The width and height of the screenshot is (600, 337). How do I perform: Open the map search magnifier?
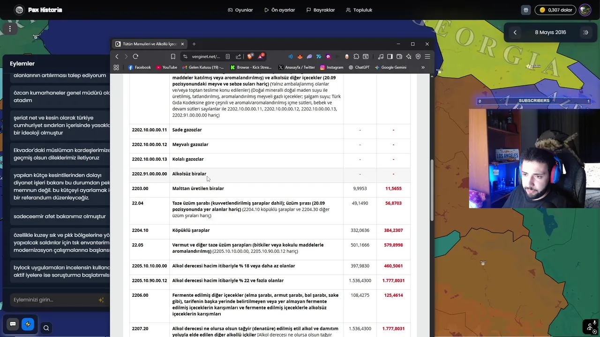pyautogui.click(x=46, y=328)
